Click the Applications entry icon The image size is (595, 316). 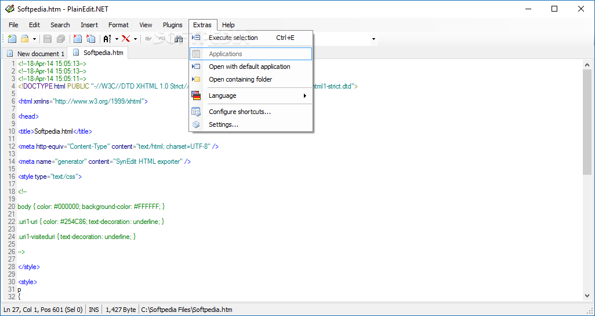[x=196, y=54]
